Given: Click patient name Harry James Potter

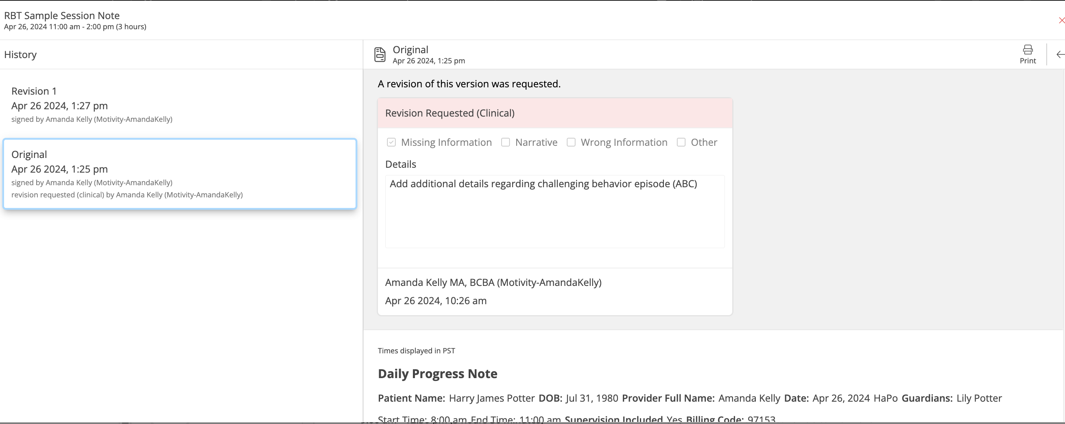Looking at the screenshot, I should 491,398.
